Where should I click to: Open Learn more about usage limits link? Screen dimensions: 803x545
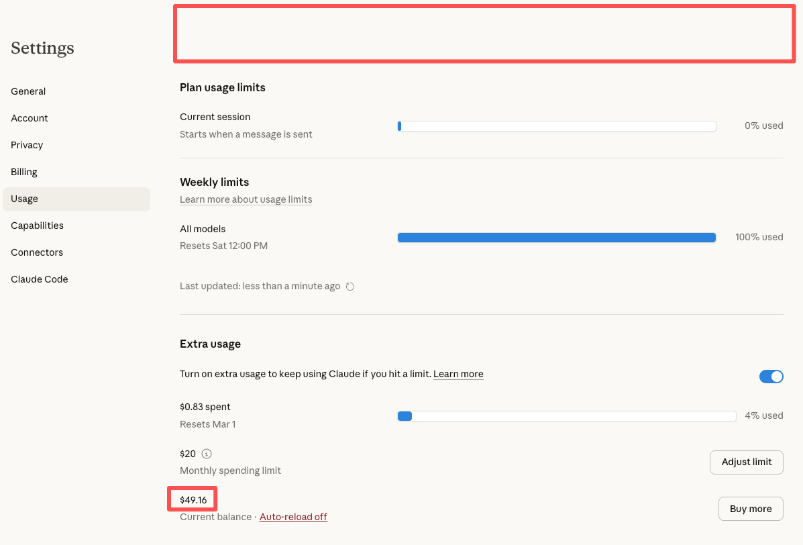tap(246, 199)
